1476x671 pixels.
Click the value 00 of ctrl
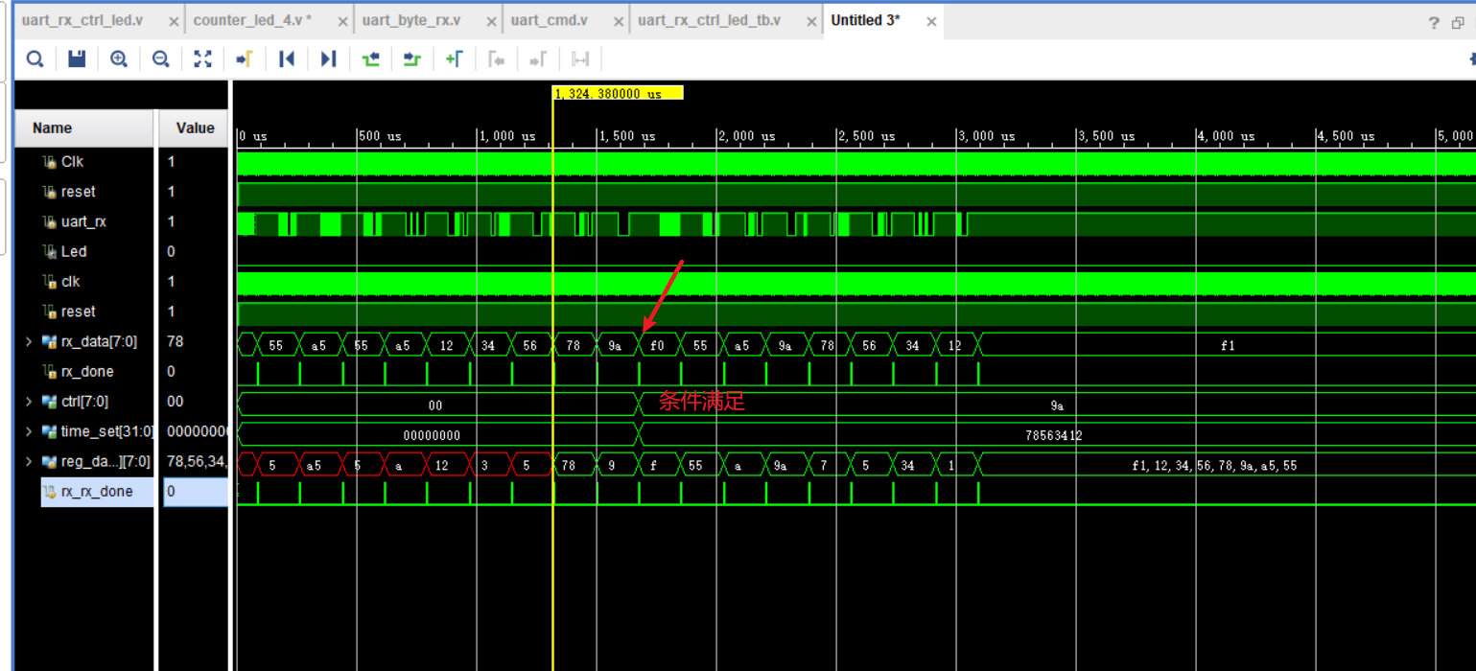click(176, 402)
